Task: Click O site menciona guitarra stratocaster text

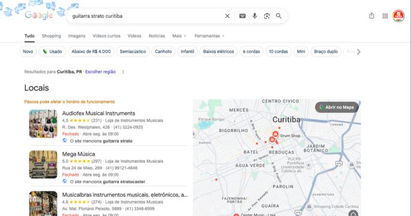Action: tap(107, 182)
